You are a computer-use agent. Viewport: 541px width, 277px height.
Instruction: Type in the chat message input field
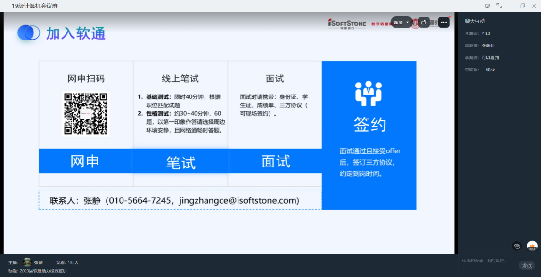[x=488, y=261]
